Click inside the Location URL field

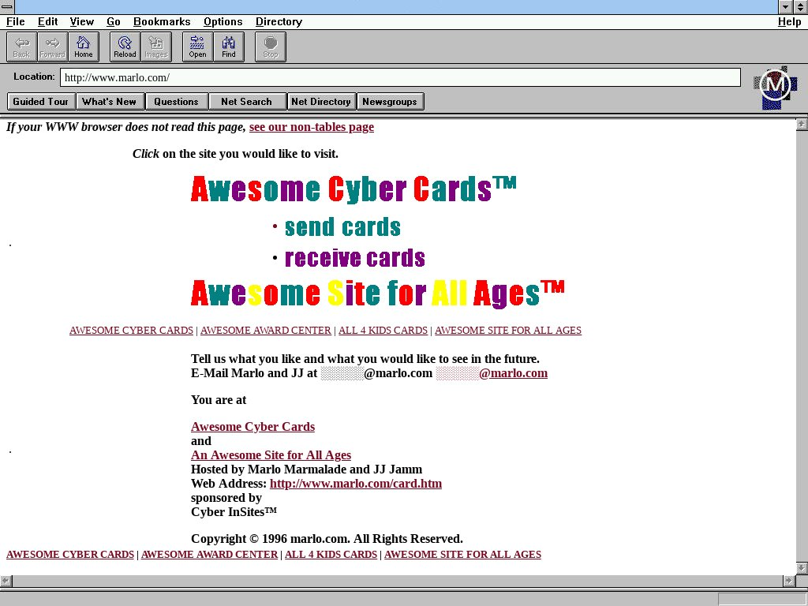pyautogui.click(x=399, y=77)
